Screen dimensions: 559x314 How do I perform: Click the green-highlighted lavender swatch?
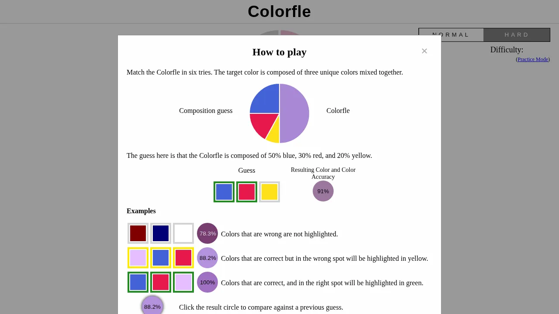click(x=183, y=282)
